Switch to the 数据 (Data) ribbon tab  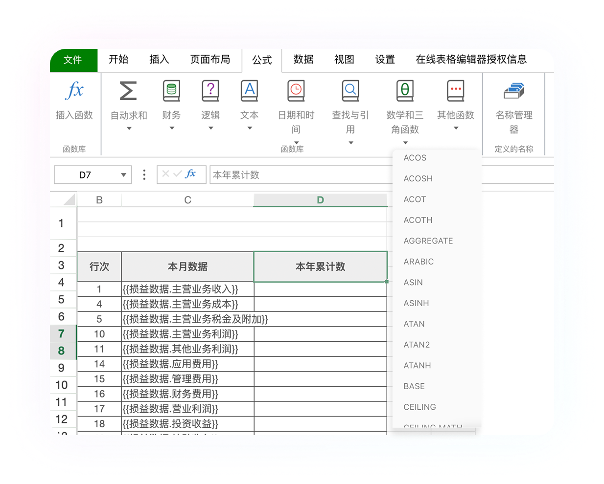click(x=303, y=60)
